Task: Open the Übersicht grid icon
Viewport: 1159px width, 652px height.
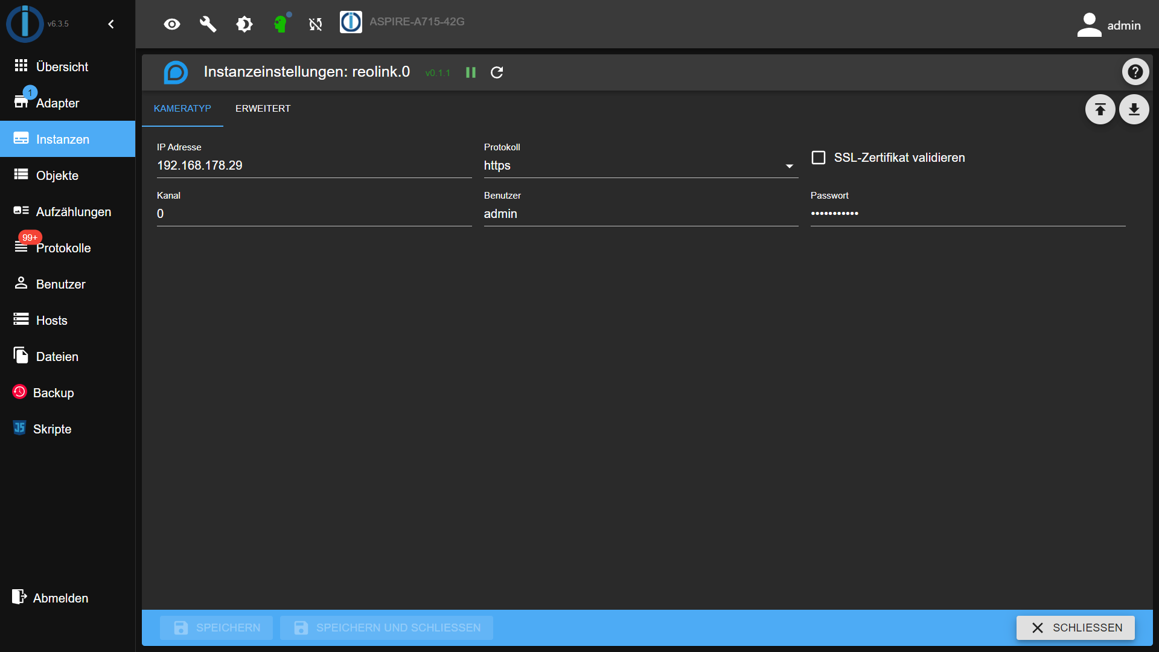Action: pos(21,65)
